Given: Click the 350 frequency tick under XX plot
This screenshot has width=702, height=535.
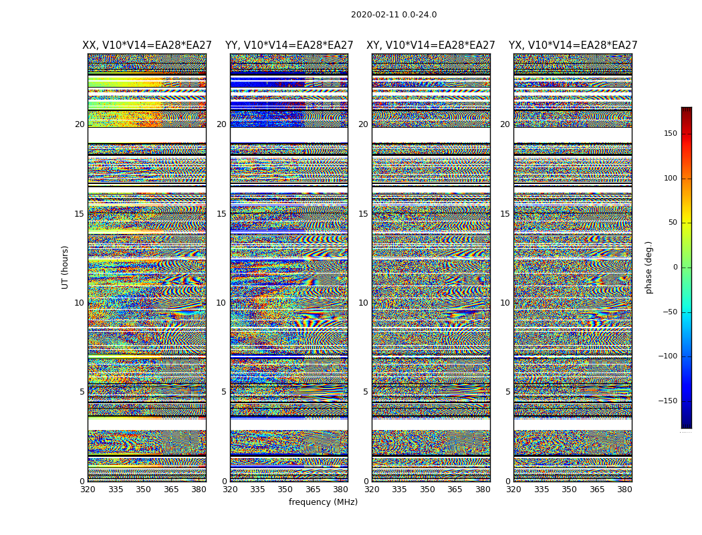Looking at the screenshot, I should (x=143, y=490).
